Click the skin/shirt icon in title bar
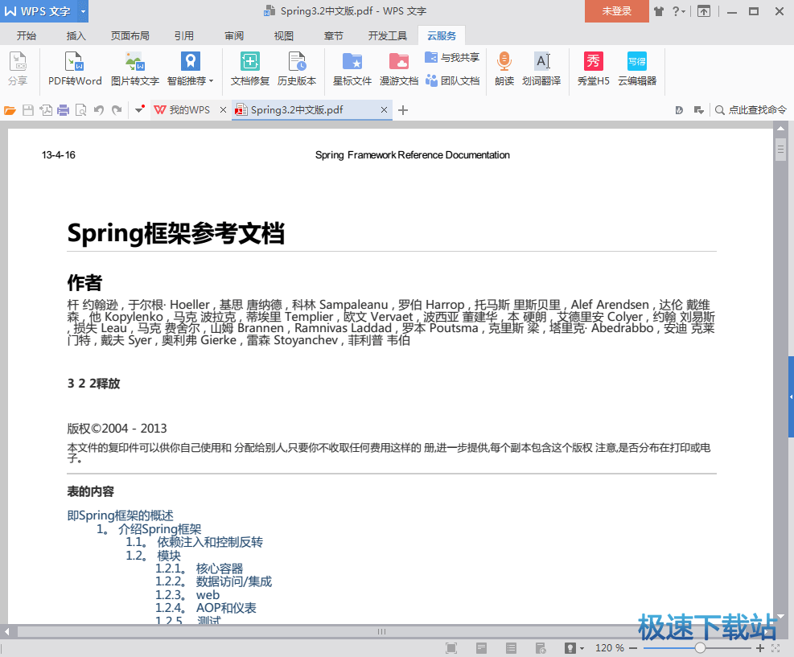The image size is (794, 657). [658, 11]
